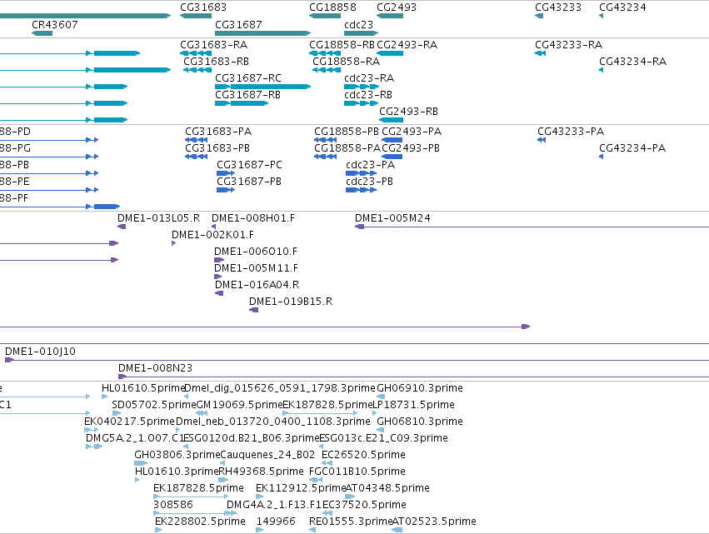Click the long CG31687 gene bar glyph

click(x=262, y=33)
